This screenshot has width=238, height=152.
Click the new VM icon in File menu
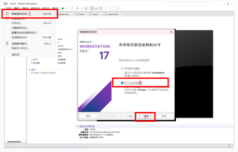point(7,14)
